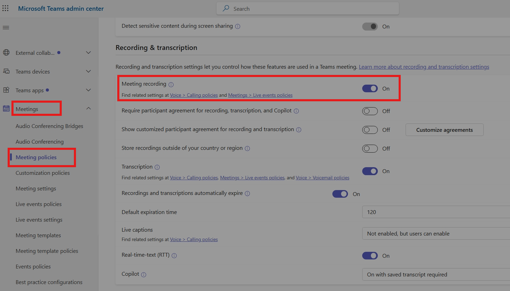Open Audio Conferencing Bridges page
Viewport: 510px width, 291px height.
49,126
